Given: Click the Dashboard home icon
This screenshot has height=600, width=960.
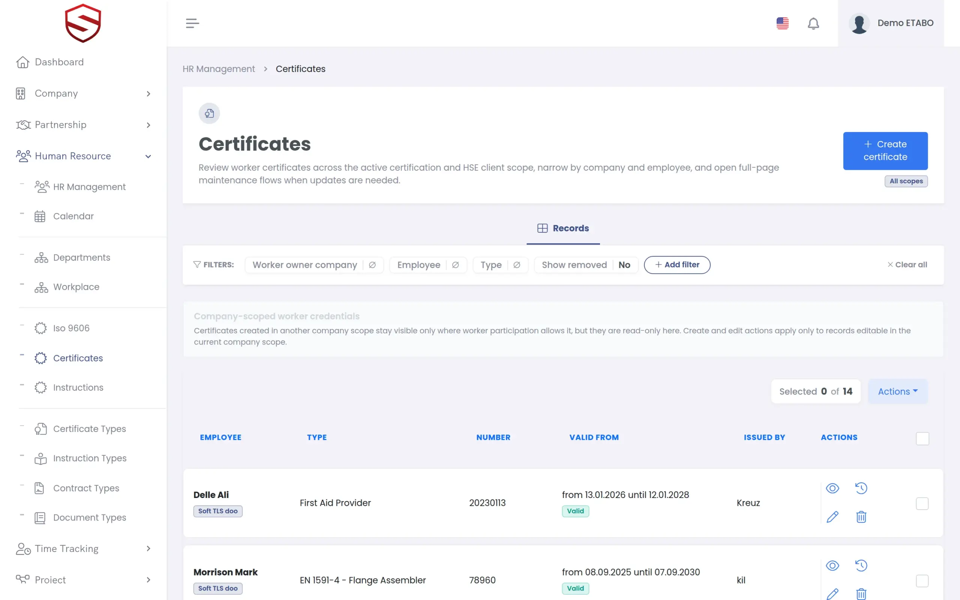Looking at the screenshot, I should point(22,62).
